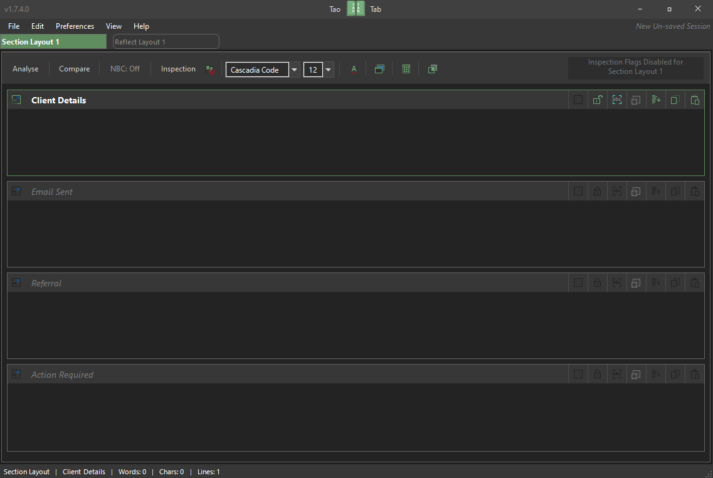
Task: Click the stacked windows toolbar icon
Action: 379,69
